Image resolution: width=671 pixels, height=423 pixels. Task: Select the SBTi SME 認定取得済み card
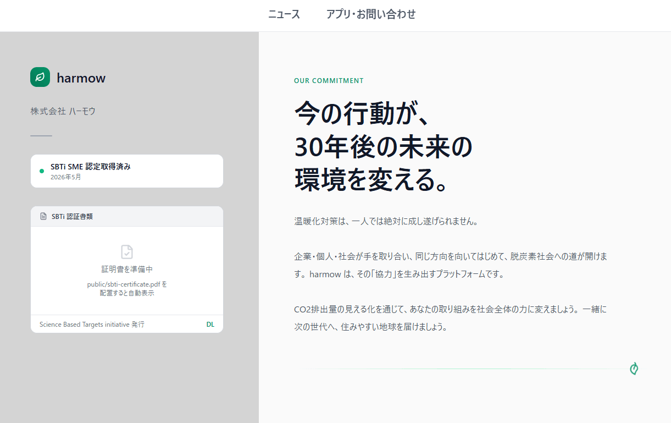click(127, 171)
